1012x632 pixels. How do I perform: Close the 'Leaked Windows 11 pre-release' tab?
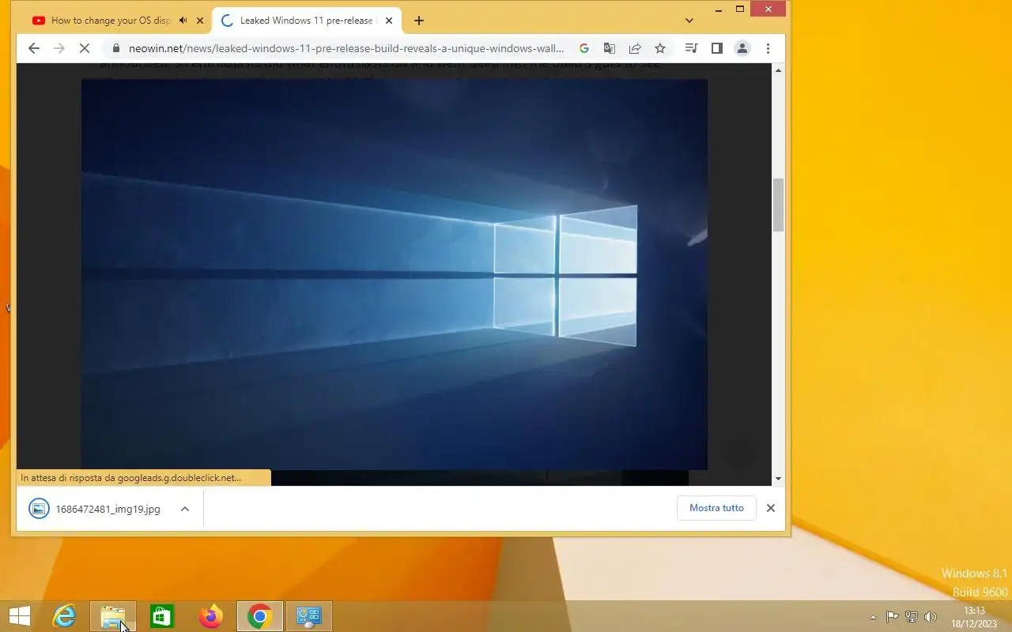pos(388,21)
